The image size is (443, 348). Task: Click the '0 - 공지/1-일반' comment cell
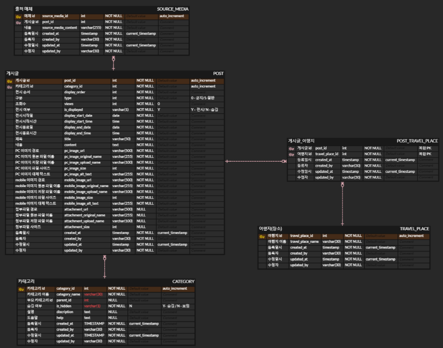point(203,98)
